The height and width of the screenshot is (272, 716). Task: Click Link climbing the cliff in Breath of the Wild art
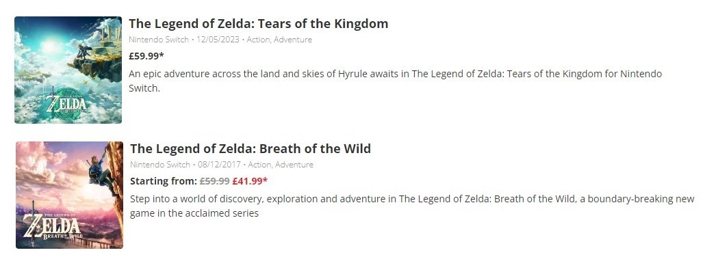point(101,169)
